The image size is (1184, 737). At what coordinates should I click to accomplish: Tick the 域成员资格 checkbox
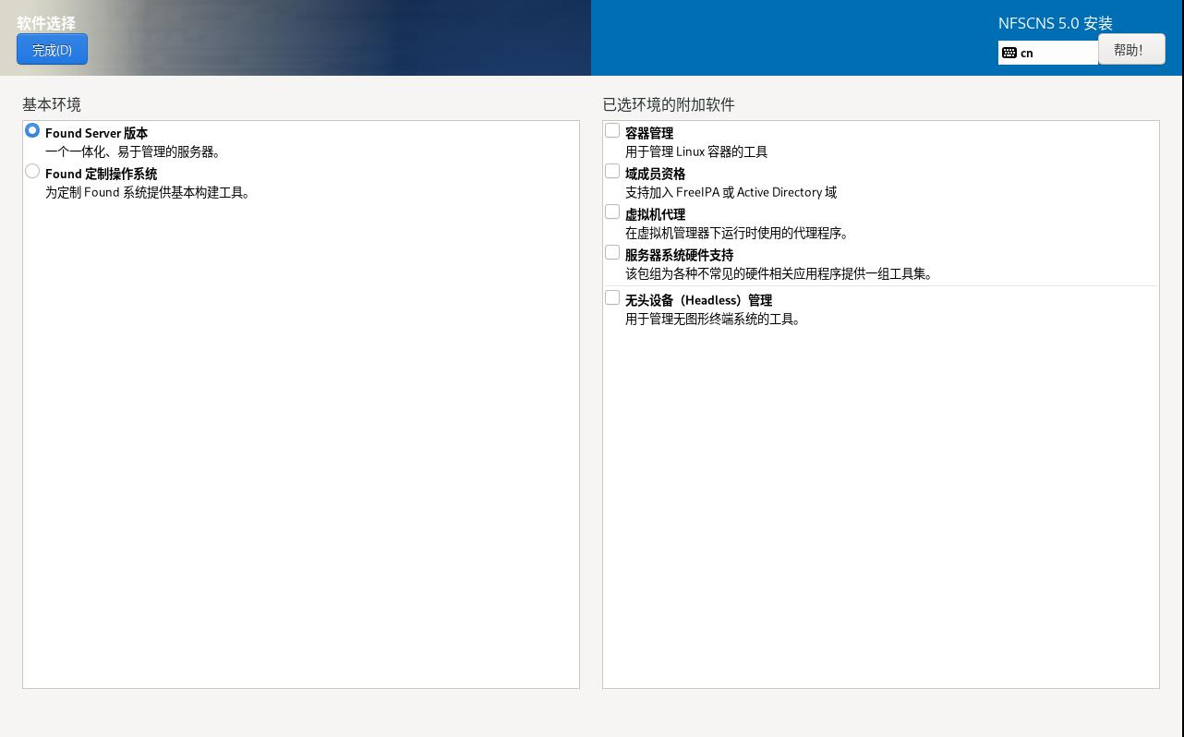pyautogui.click(x=612, y=172)
